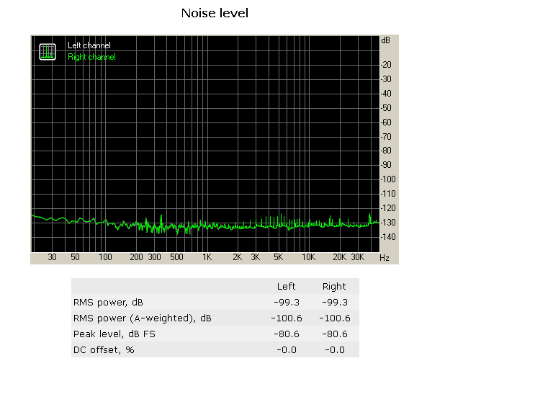
Task: Click the '20K' frequency axis label
Action: tap(339, 257)
